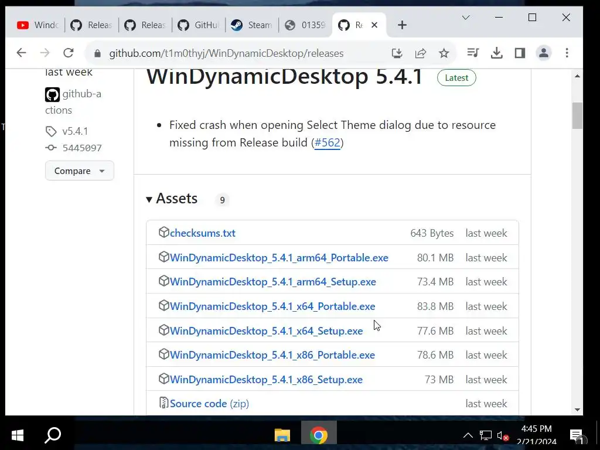The width and height of the screenshot is (600, 450).
Task: Share this page using the share icon
Action: pyautogui.click(x=421, y=53)
